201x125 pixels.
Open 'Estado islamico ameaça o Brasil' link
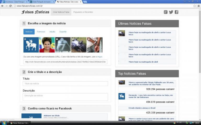pyautogui.click(x=142, y=108)
